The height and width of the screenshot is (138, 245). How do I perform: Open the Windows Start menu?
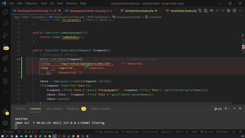tap(2, 136)
